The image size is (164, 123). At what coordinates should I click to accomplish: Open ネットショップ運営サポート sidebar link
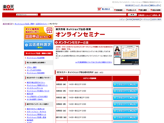(37, 85)
